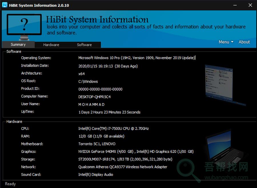Select the RAM availability value

tap(101, 136)
